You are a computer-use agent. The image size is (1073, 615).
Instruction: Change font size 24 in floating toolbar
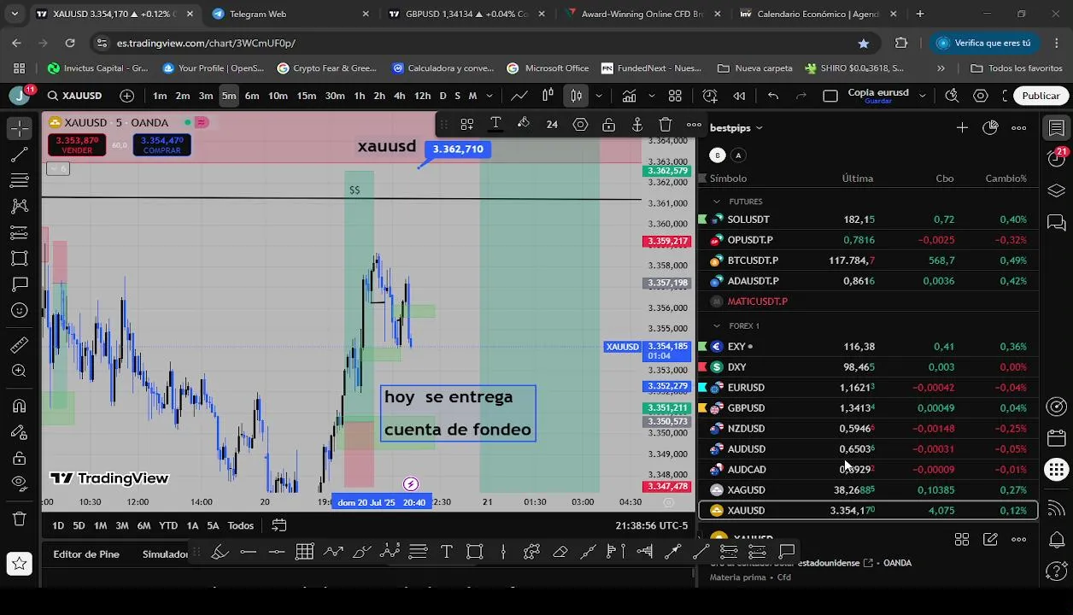coord(552,125)
